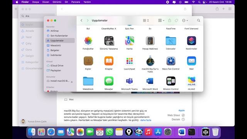247x139 pixels.
Task: Open the Git menu
Action: (66, 2)
